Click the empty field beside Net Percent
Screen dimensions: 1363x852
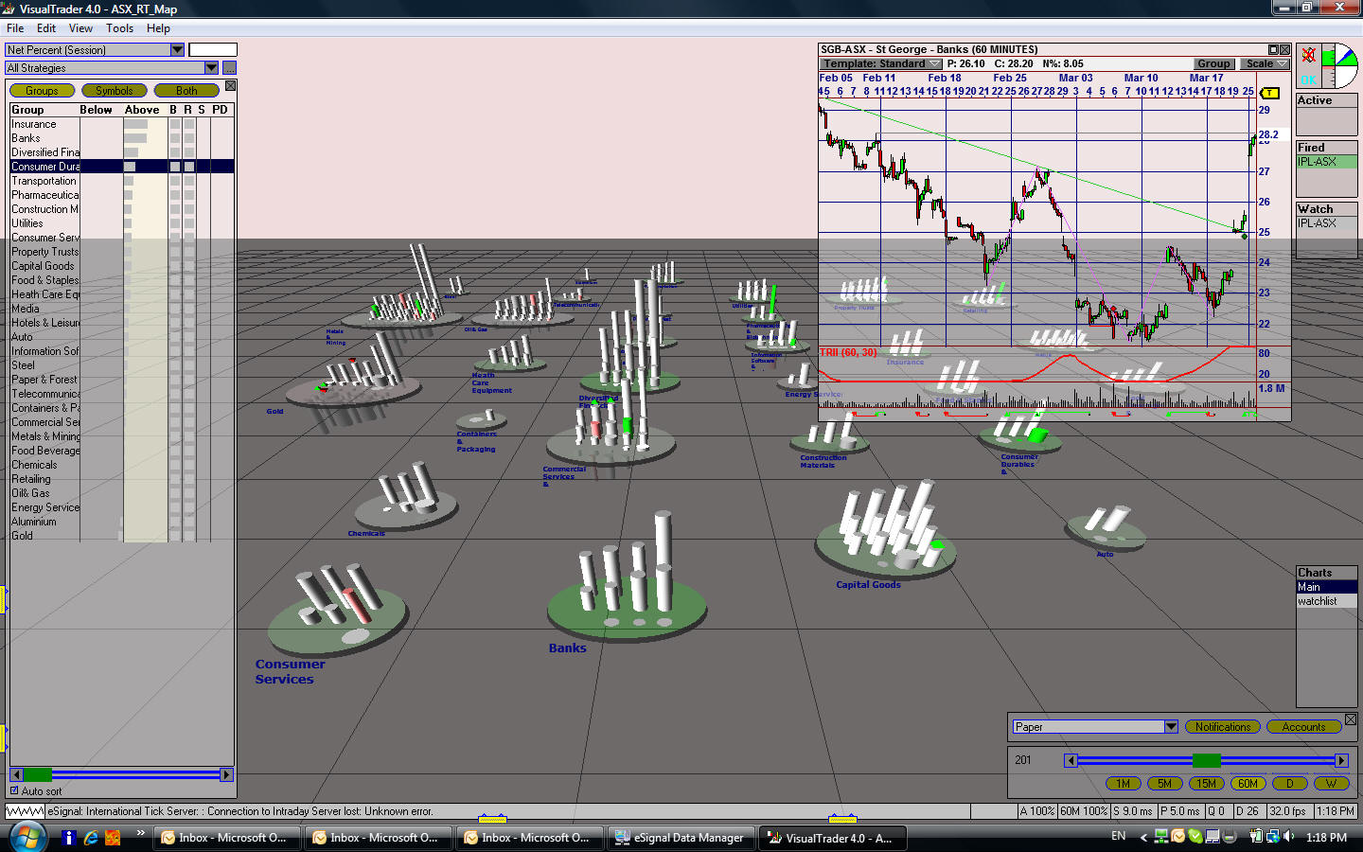tap(213, 49)
